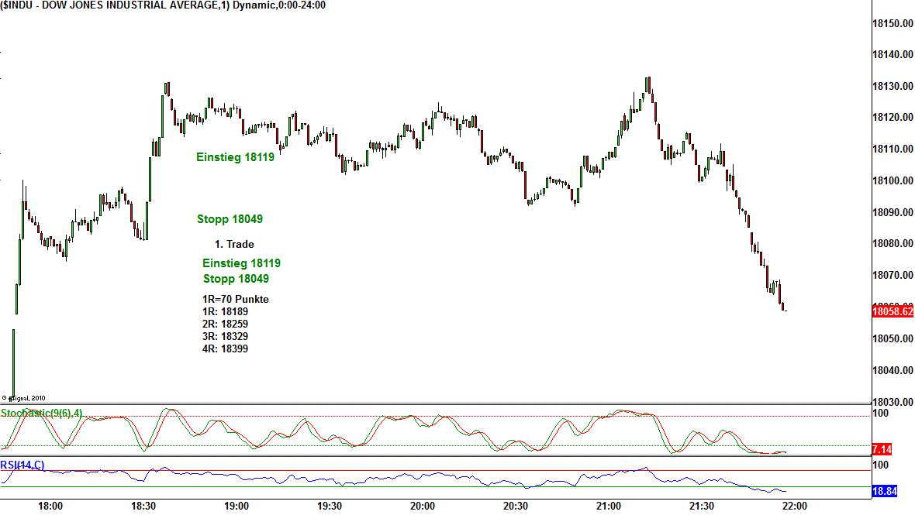This screenshot has height=515, width=915.
Task: Click the red 7.14 Stochastic value tag
Action: [880, 449]
